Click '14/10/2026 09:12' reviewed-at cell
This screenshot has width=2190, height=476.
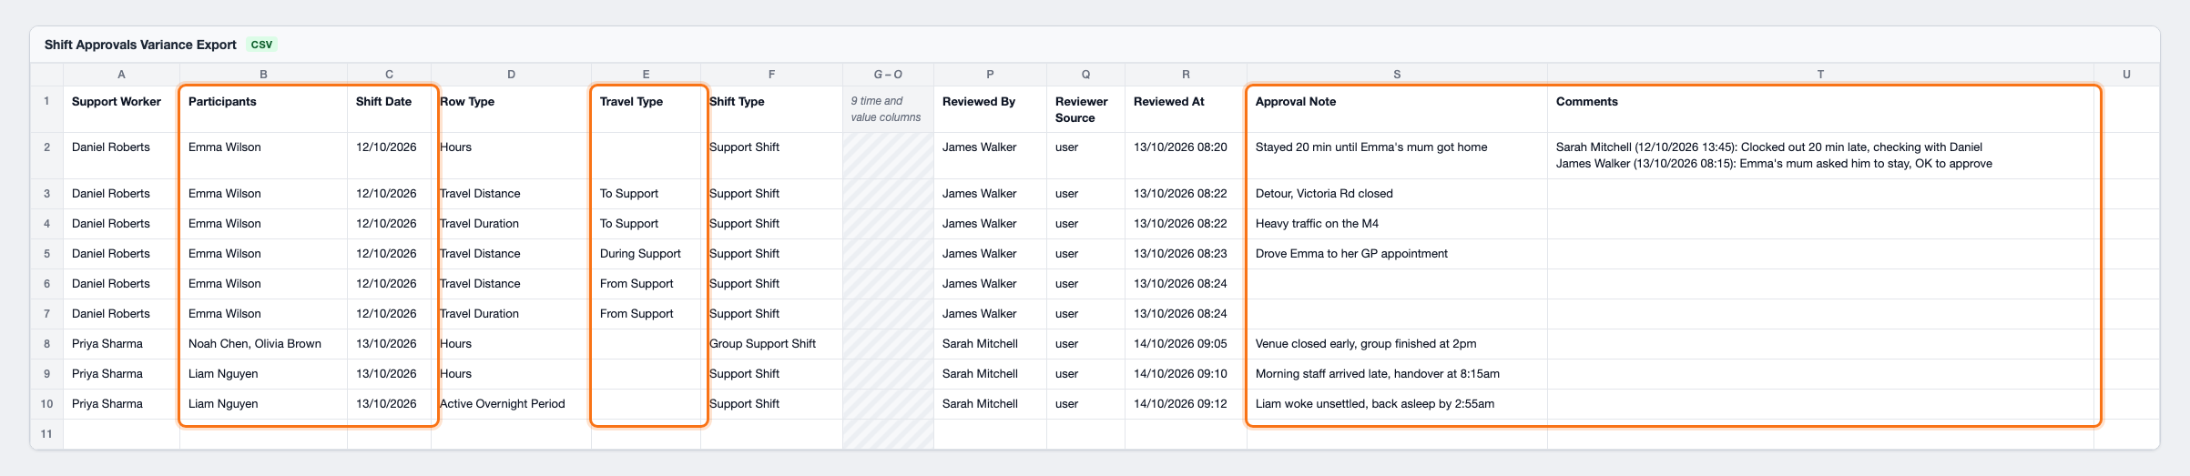(x=1186, y=404)
